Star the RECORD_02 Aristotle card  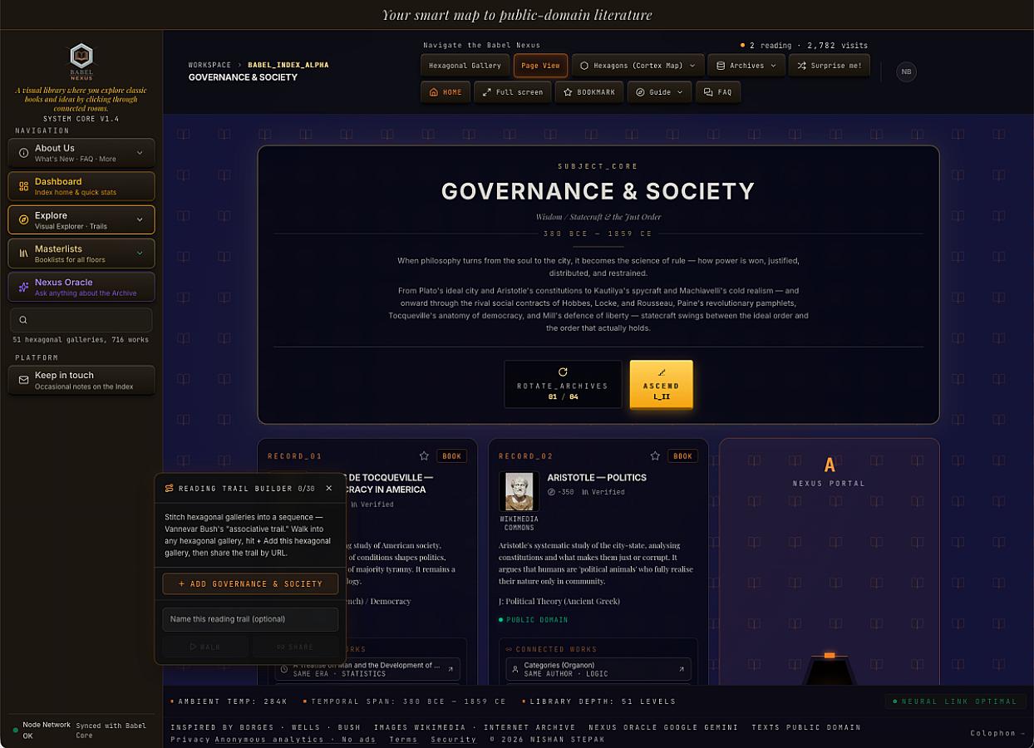655,456
